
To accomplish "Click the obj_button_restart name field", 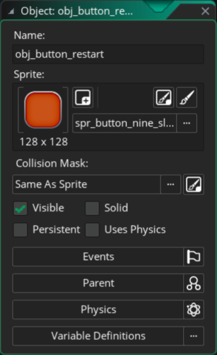I will click(108, 55).
